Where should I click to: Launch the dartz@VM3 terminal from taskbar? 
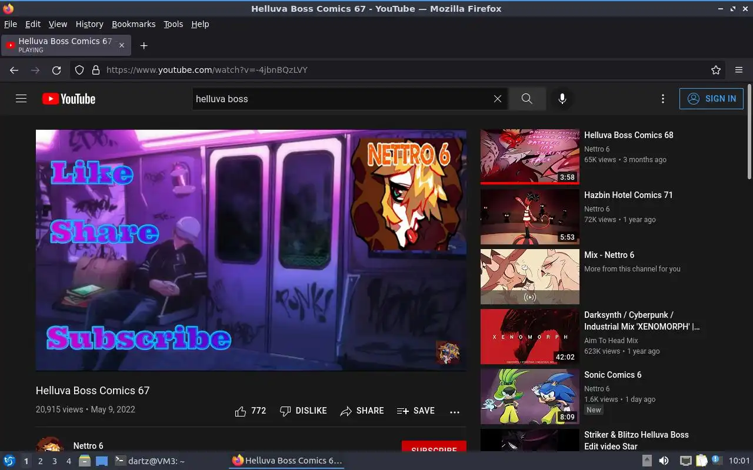coord(149,461)
